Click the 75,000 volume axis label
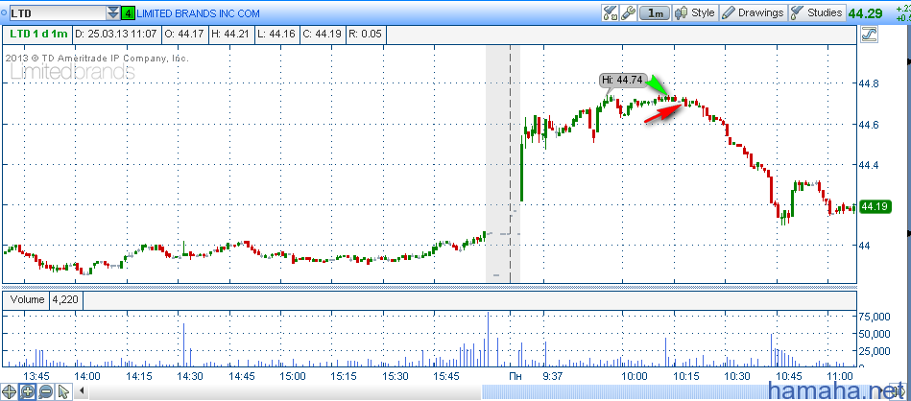 [x=875, y=317]
